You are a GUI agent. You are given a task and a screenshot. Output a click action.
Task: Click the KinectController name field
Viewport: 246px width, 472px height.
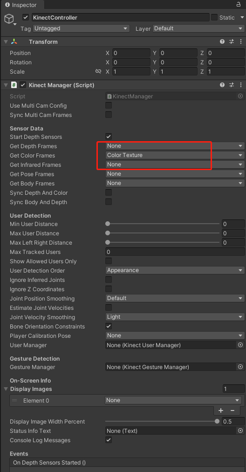(121, 17)
